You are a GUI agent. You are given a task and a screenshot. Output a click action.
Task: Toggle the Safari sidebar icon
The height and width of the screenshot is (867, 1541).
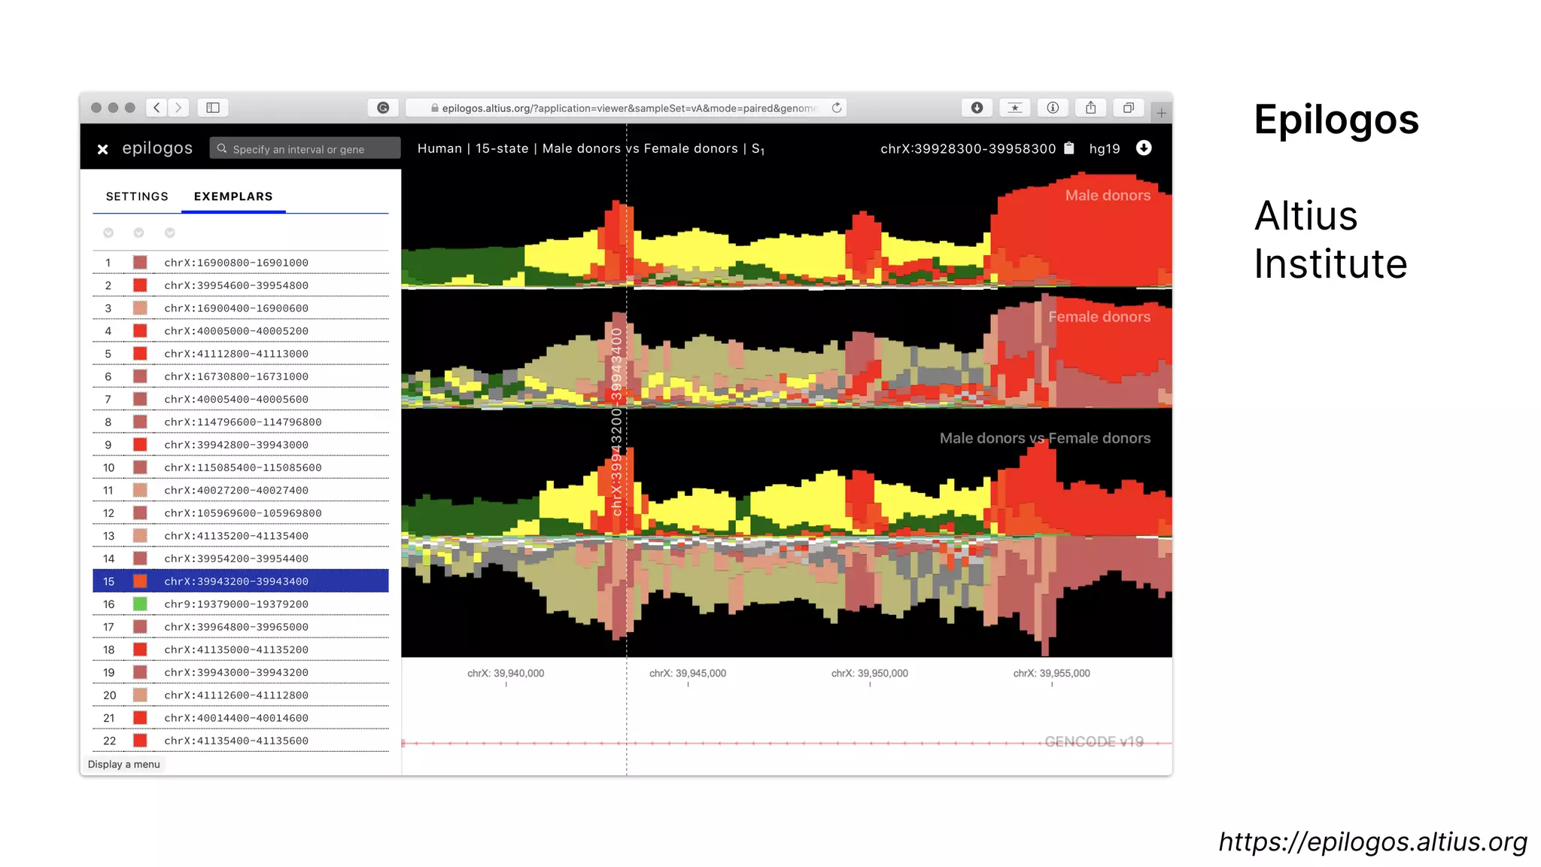[213, 108]
